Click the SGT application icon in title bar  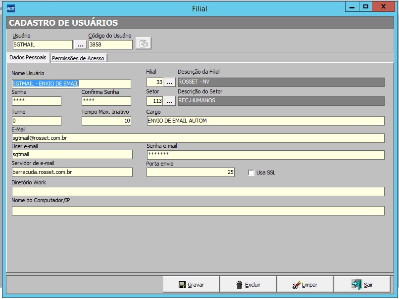pos(10,8)
